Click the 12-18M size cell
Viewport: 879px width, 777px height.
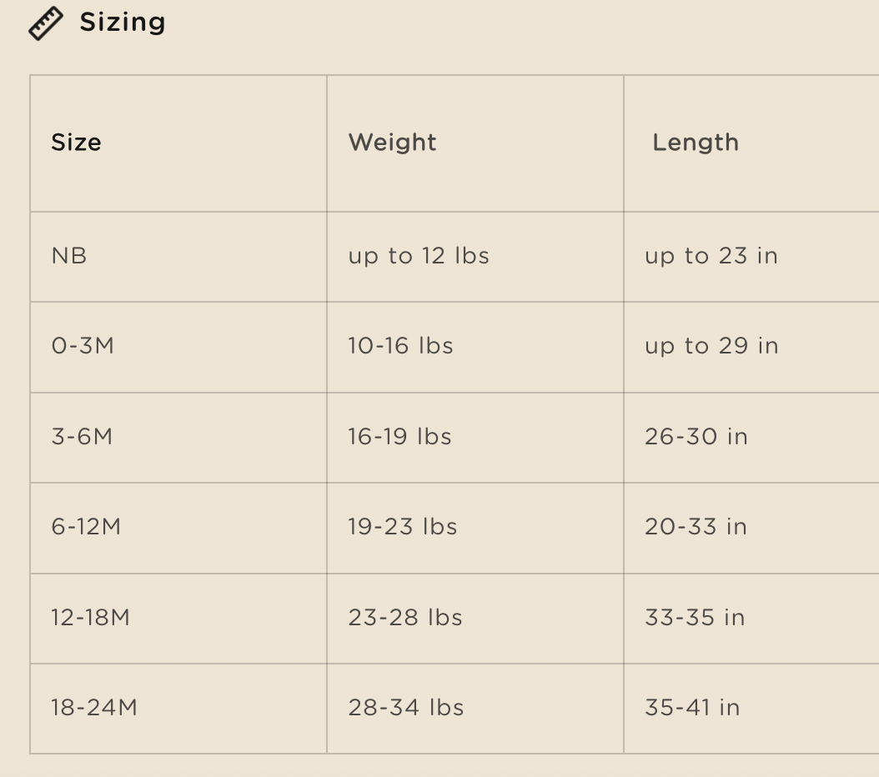pyautogui.click(x=178, y=619)
